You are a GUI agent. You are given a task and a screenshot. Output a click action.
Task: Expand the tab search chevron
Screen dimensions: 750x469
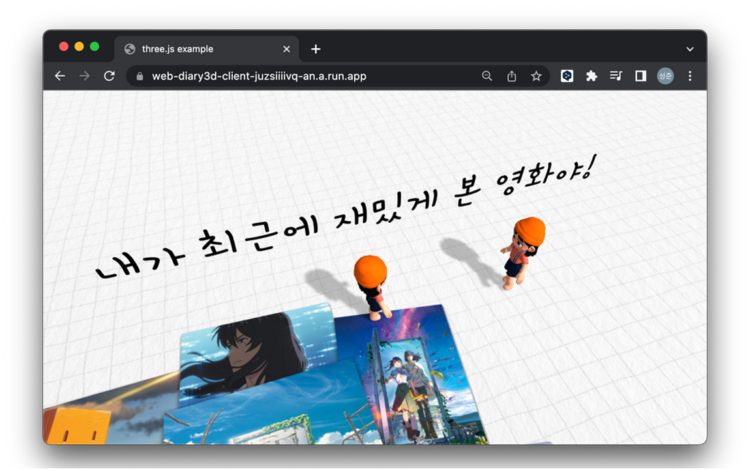tap(690, 50)
